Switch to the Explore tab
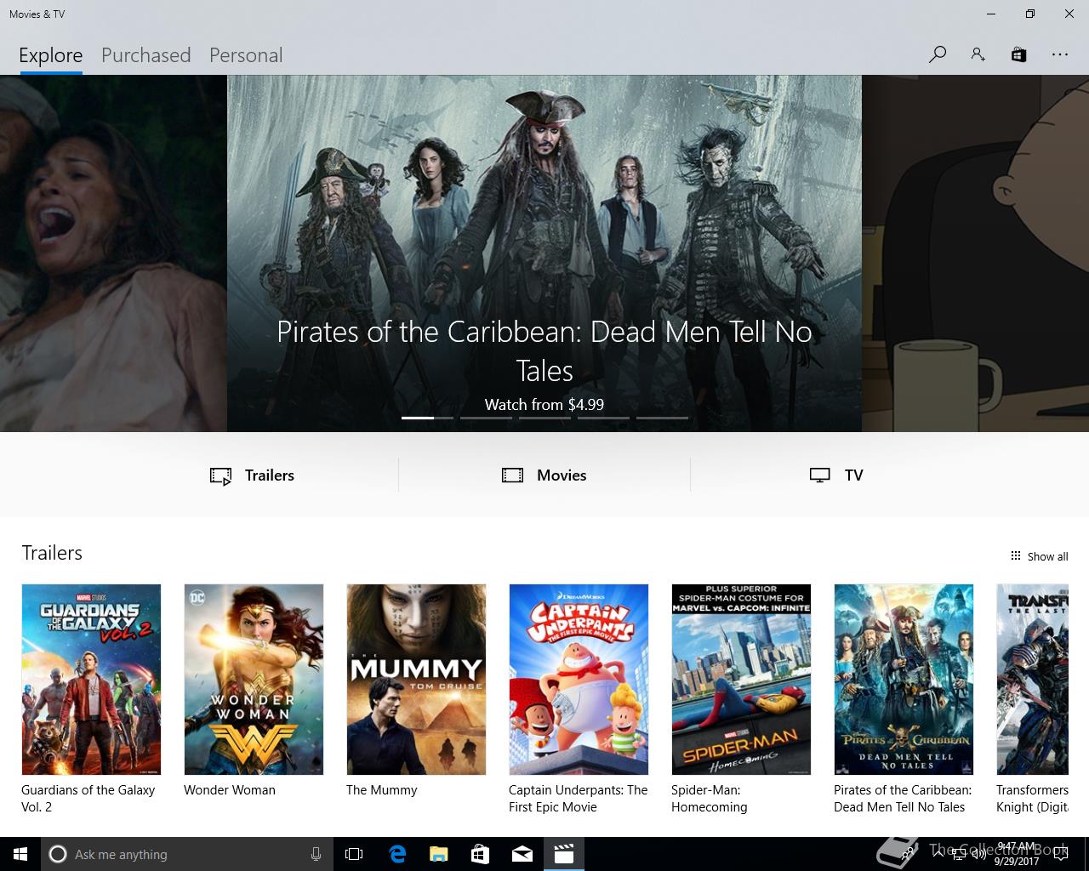1089x871 pixels. coord(51,55)
